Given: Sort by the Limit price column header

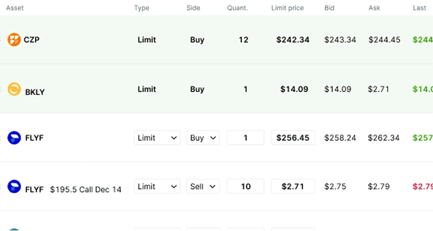Looking at the screenshot, I should coord(287,8).
